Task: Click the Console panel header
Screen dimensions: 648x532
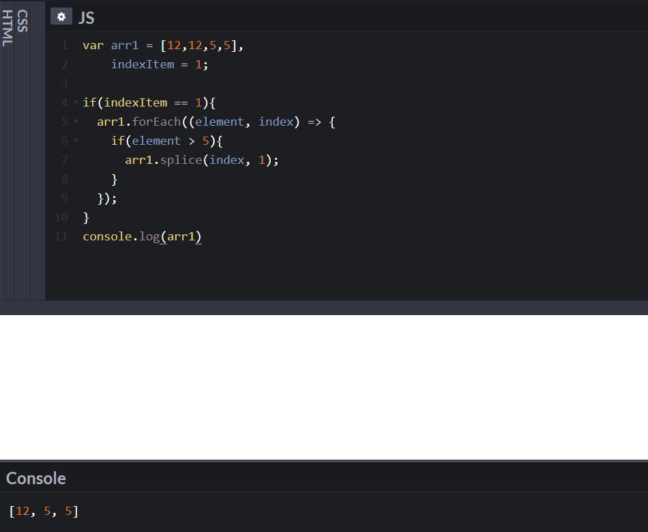Action: click(x=36, y=478)
